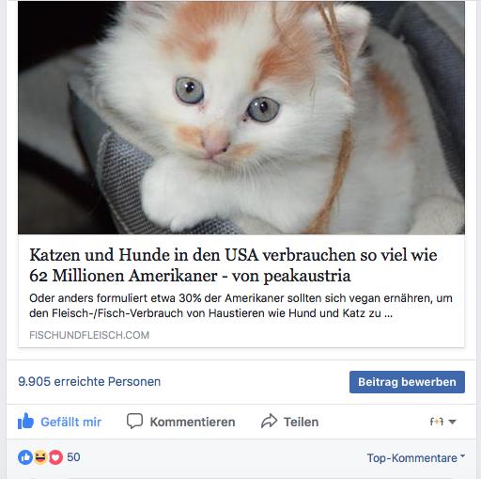Select Kommentieren to write a comment
Image resolution: width=481 pixels, height=479 pixels.
(x=180, y=422)
